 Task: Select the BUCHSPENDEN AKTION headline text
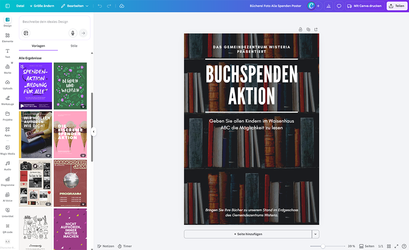252,85
